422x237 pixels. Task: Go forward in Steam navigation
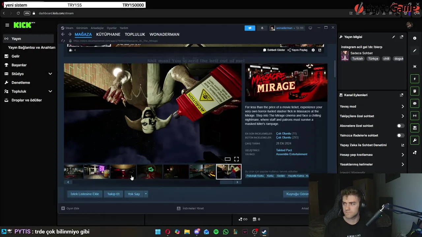pos(70,34)
